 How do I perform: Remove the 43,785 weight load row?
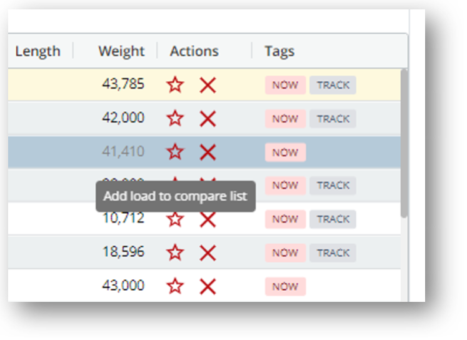coord(208,85)
